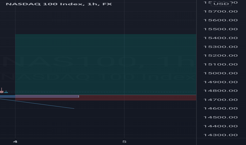Select the 15600.00 price axis label
This screenshot has height=145, width=246.
(x=220, y=20)
